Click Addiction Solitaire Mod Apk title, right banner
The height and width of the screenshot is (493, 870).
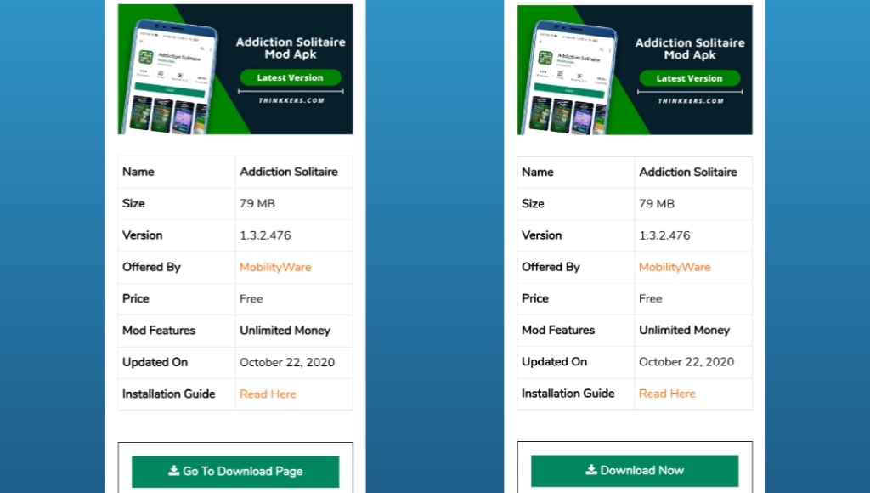coord(689,48)
